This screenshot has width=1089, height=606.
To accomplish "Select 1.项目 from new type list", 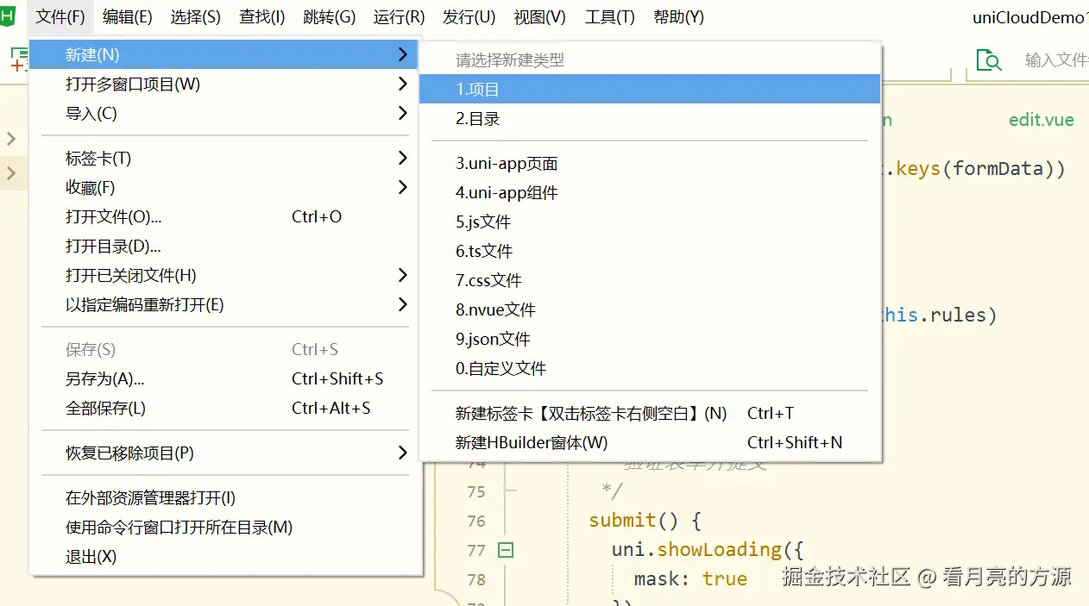I will click(650, 89).
